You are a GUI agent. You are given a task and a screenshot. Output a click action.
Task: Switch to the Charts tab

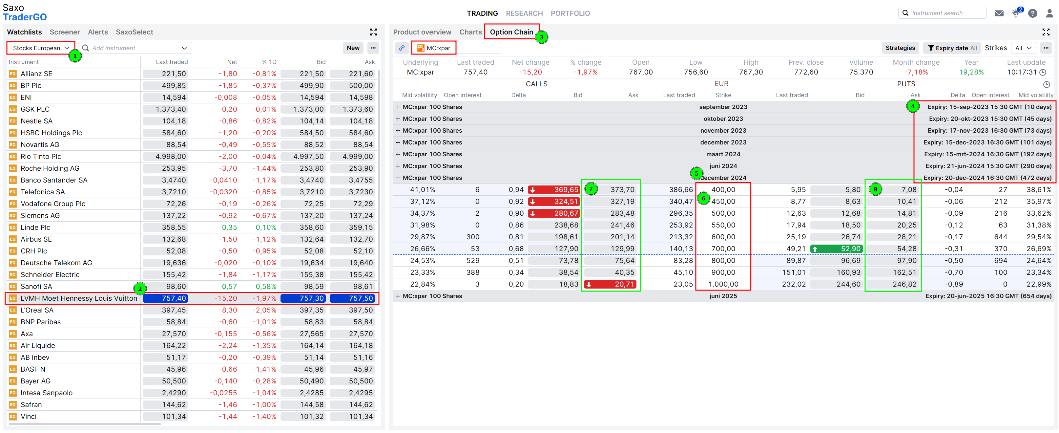coord(470,32)
